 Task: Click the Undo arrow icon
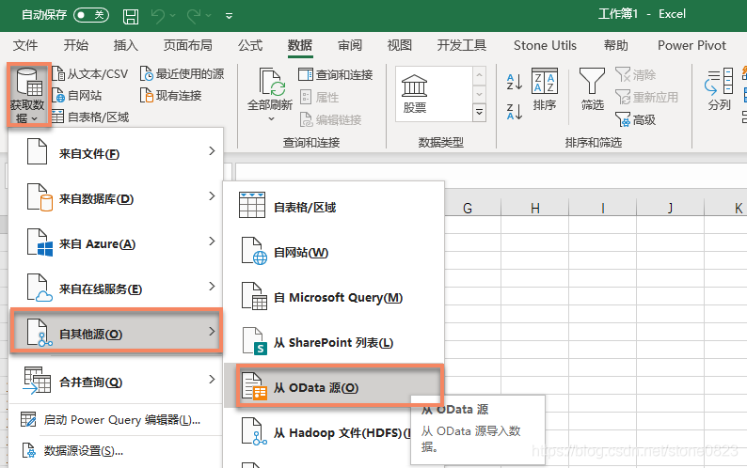(x=158, y=16)
